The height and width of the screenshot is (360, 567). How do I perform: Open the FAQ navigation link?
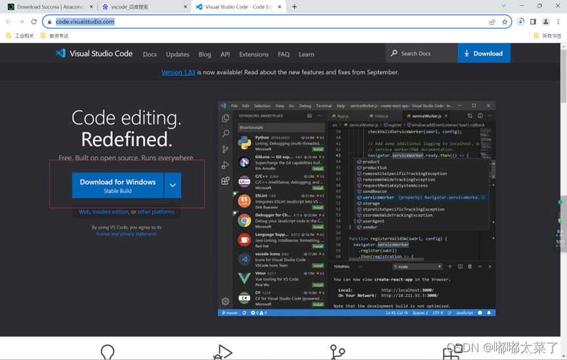coord(284,54)
